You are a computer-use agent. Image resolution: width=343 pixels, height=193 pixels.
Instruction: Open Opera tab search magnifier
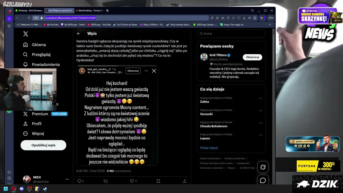coord(252,10)
